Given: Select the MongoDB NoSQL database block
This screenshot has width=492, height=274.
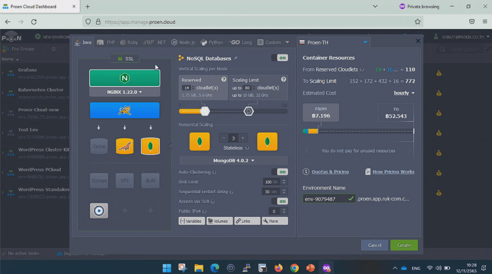Looking at the screenshot, I should (x=150, y=146).
